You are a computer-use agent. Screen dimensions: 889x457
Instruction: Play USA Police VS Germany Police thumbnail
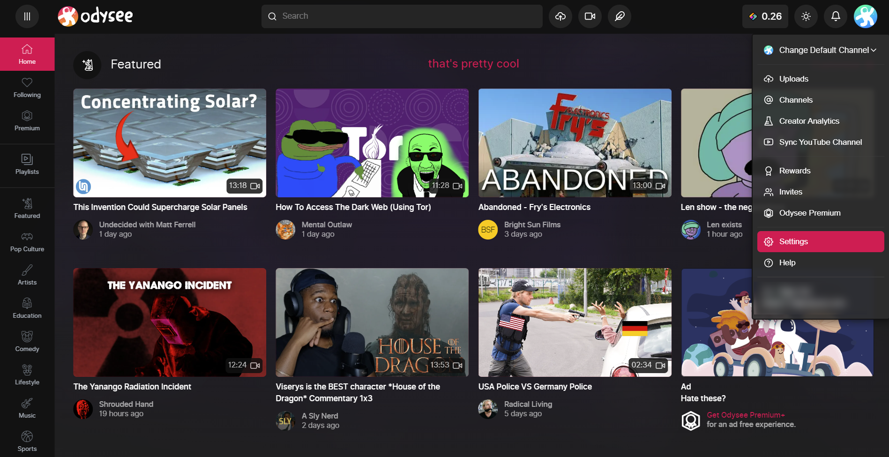pyautogui.click(x=575, y=322)
